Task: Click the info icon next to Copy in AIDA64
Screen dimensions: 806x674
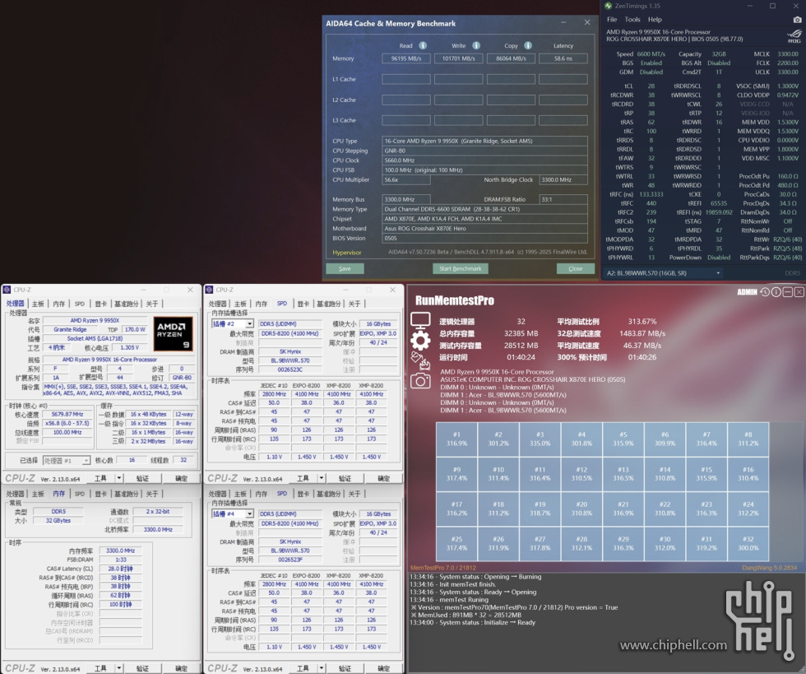Action: 528,45
